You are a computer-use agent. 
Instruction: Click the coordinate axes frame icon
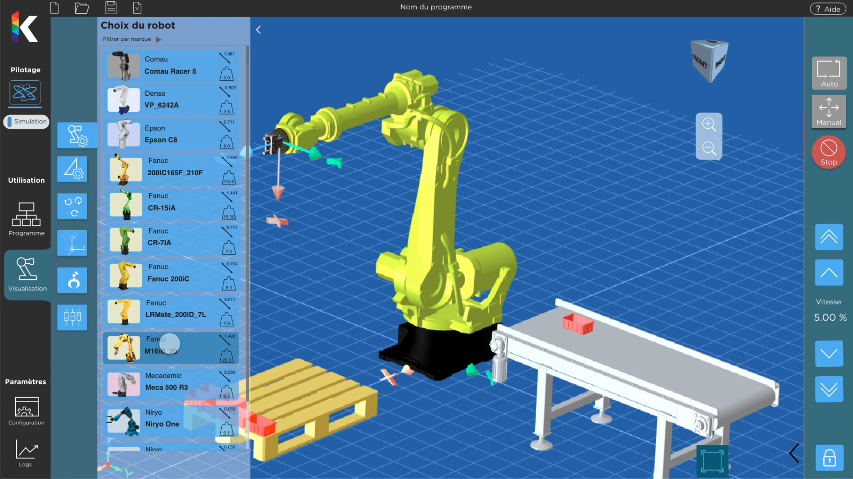[72, 243]
